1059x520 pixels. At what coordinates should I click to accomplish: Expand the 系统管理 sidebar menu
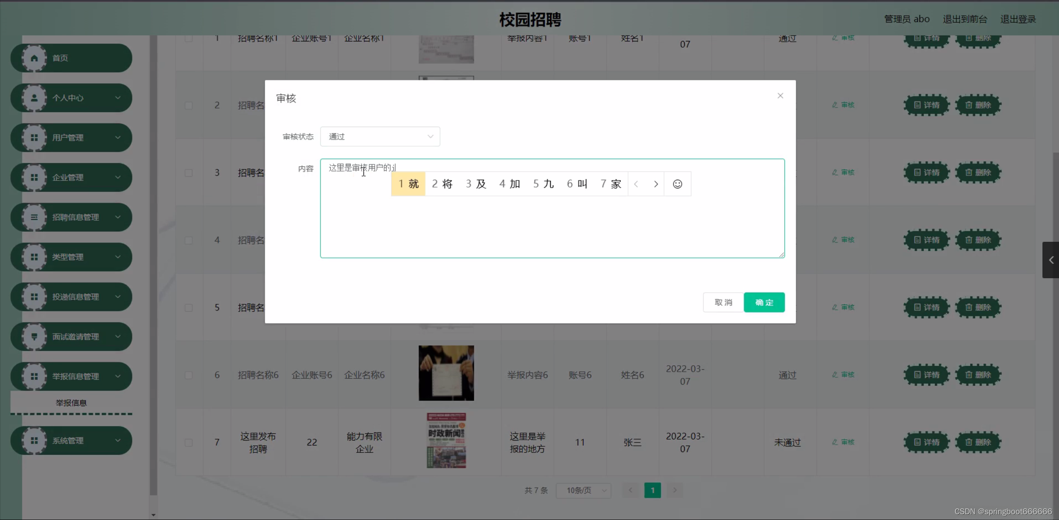pos(71,441)
